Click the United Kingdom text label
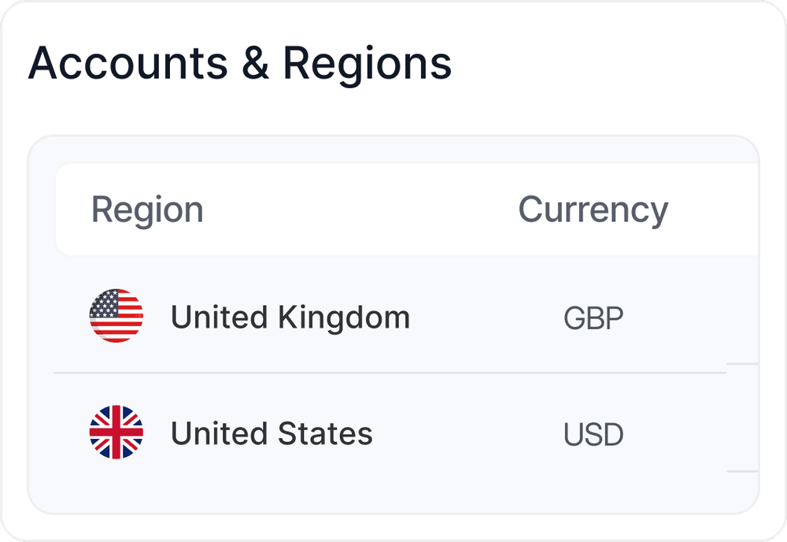 (290, 317)
